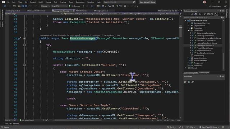Open the IIS Express launch options arrow
This screenshot has width=230, height=129.
click(81, 6)
